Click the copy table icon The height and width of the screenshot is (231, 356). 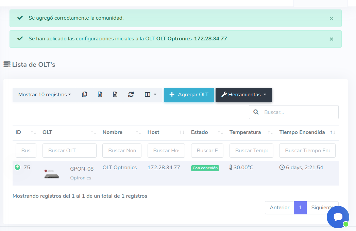[x=84, y=95]
